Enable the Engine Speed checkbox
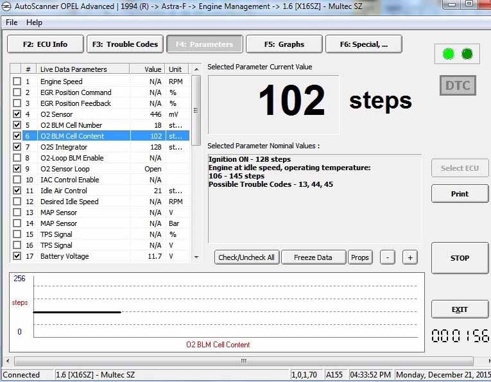The image size is (491, 382). click(x=17, y=82)
